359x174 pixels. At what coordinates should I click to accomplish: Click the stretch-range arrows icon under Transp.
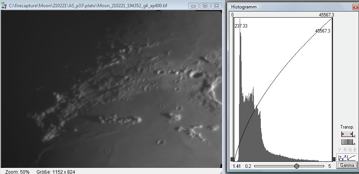coord(347,134)
